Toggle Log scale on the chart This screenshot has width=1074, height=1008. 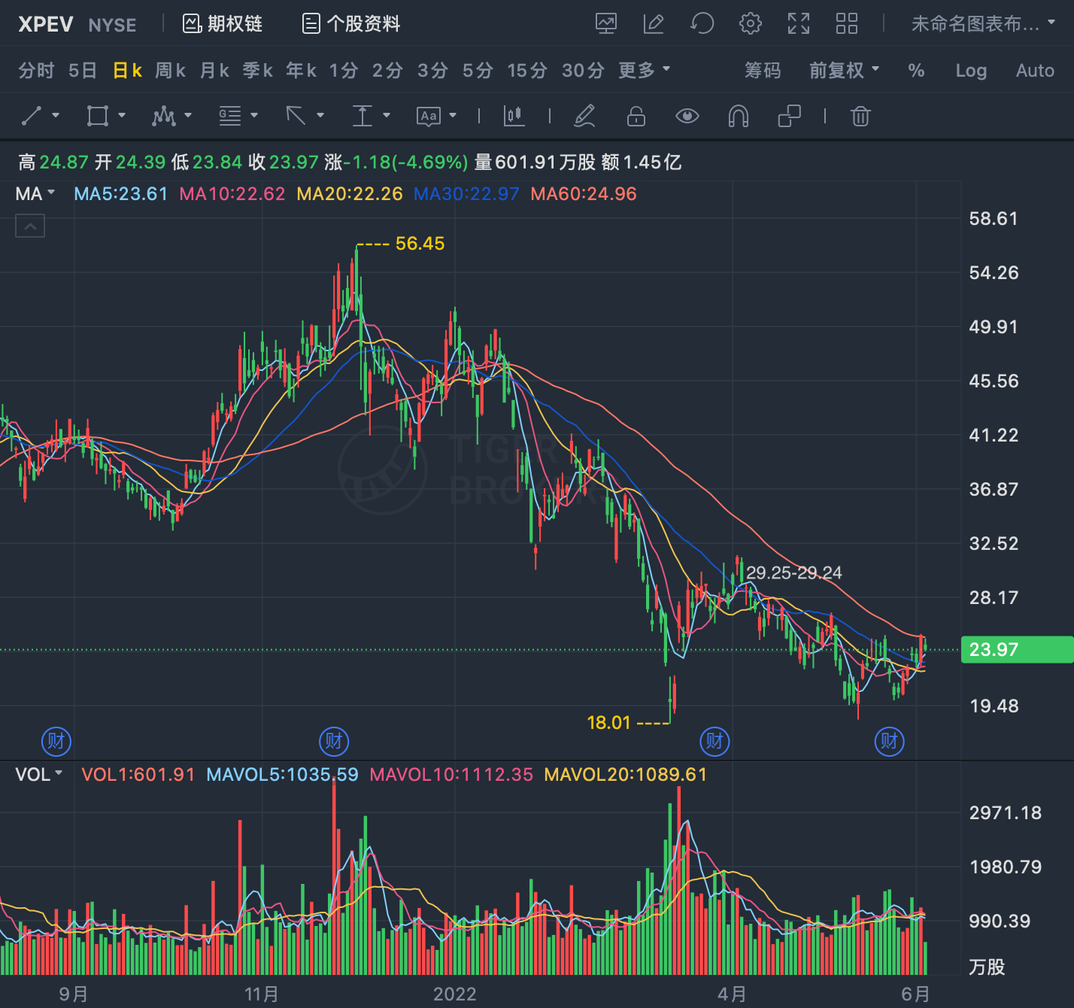click(971, 71)
